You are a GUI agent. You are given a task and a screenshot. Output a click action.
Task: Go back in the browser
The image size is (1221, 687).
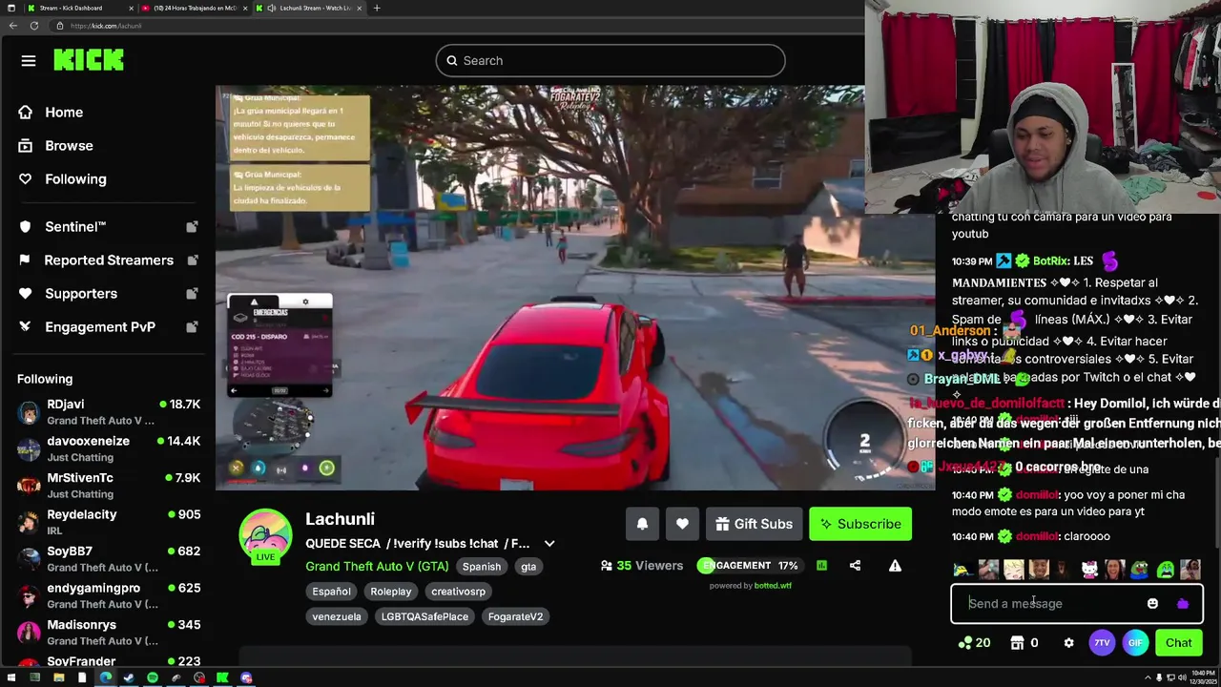(12, 26)
